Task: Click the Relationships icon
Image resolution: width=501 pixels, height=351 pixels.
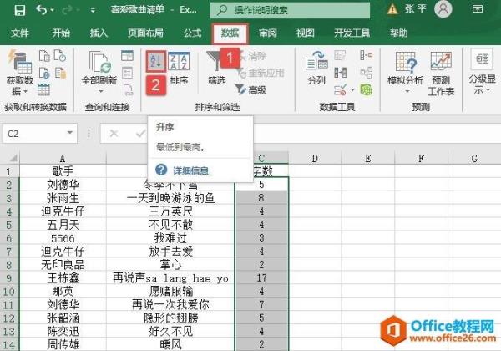Action: click(366, 73)
